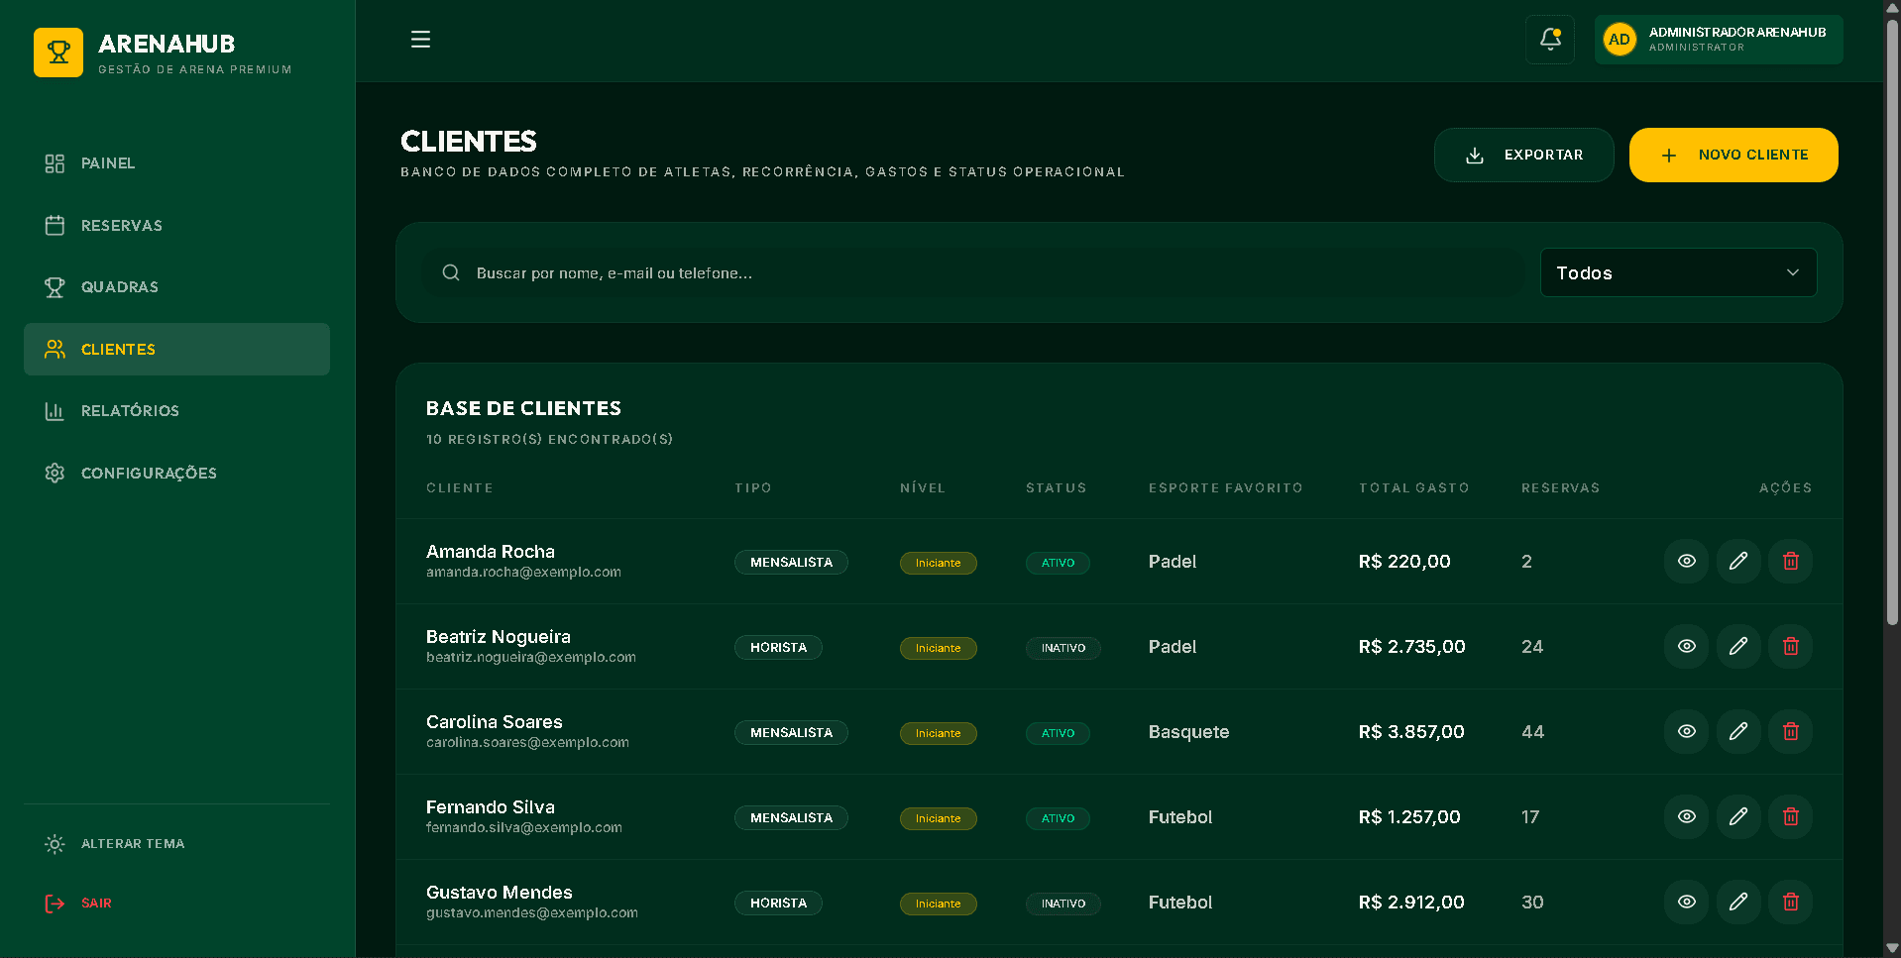
Task: Log out using Sair
Action: (176, 904)
